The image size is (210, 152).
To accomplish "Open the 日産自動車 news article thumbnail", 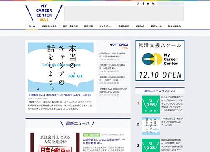I will 55,142.
